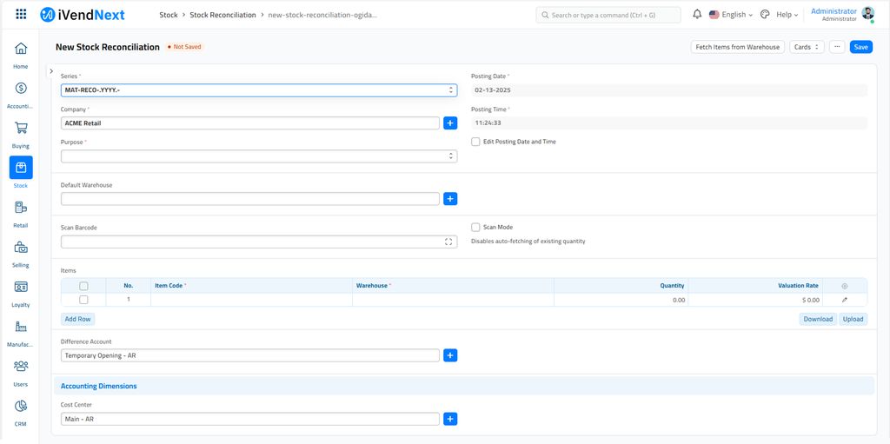
Task: Edit the first item row pencil icon
Action: point(844,300)
